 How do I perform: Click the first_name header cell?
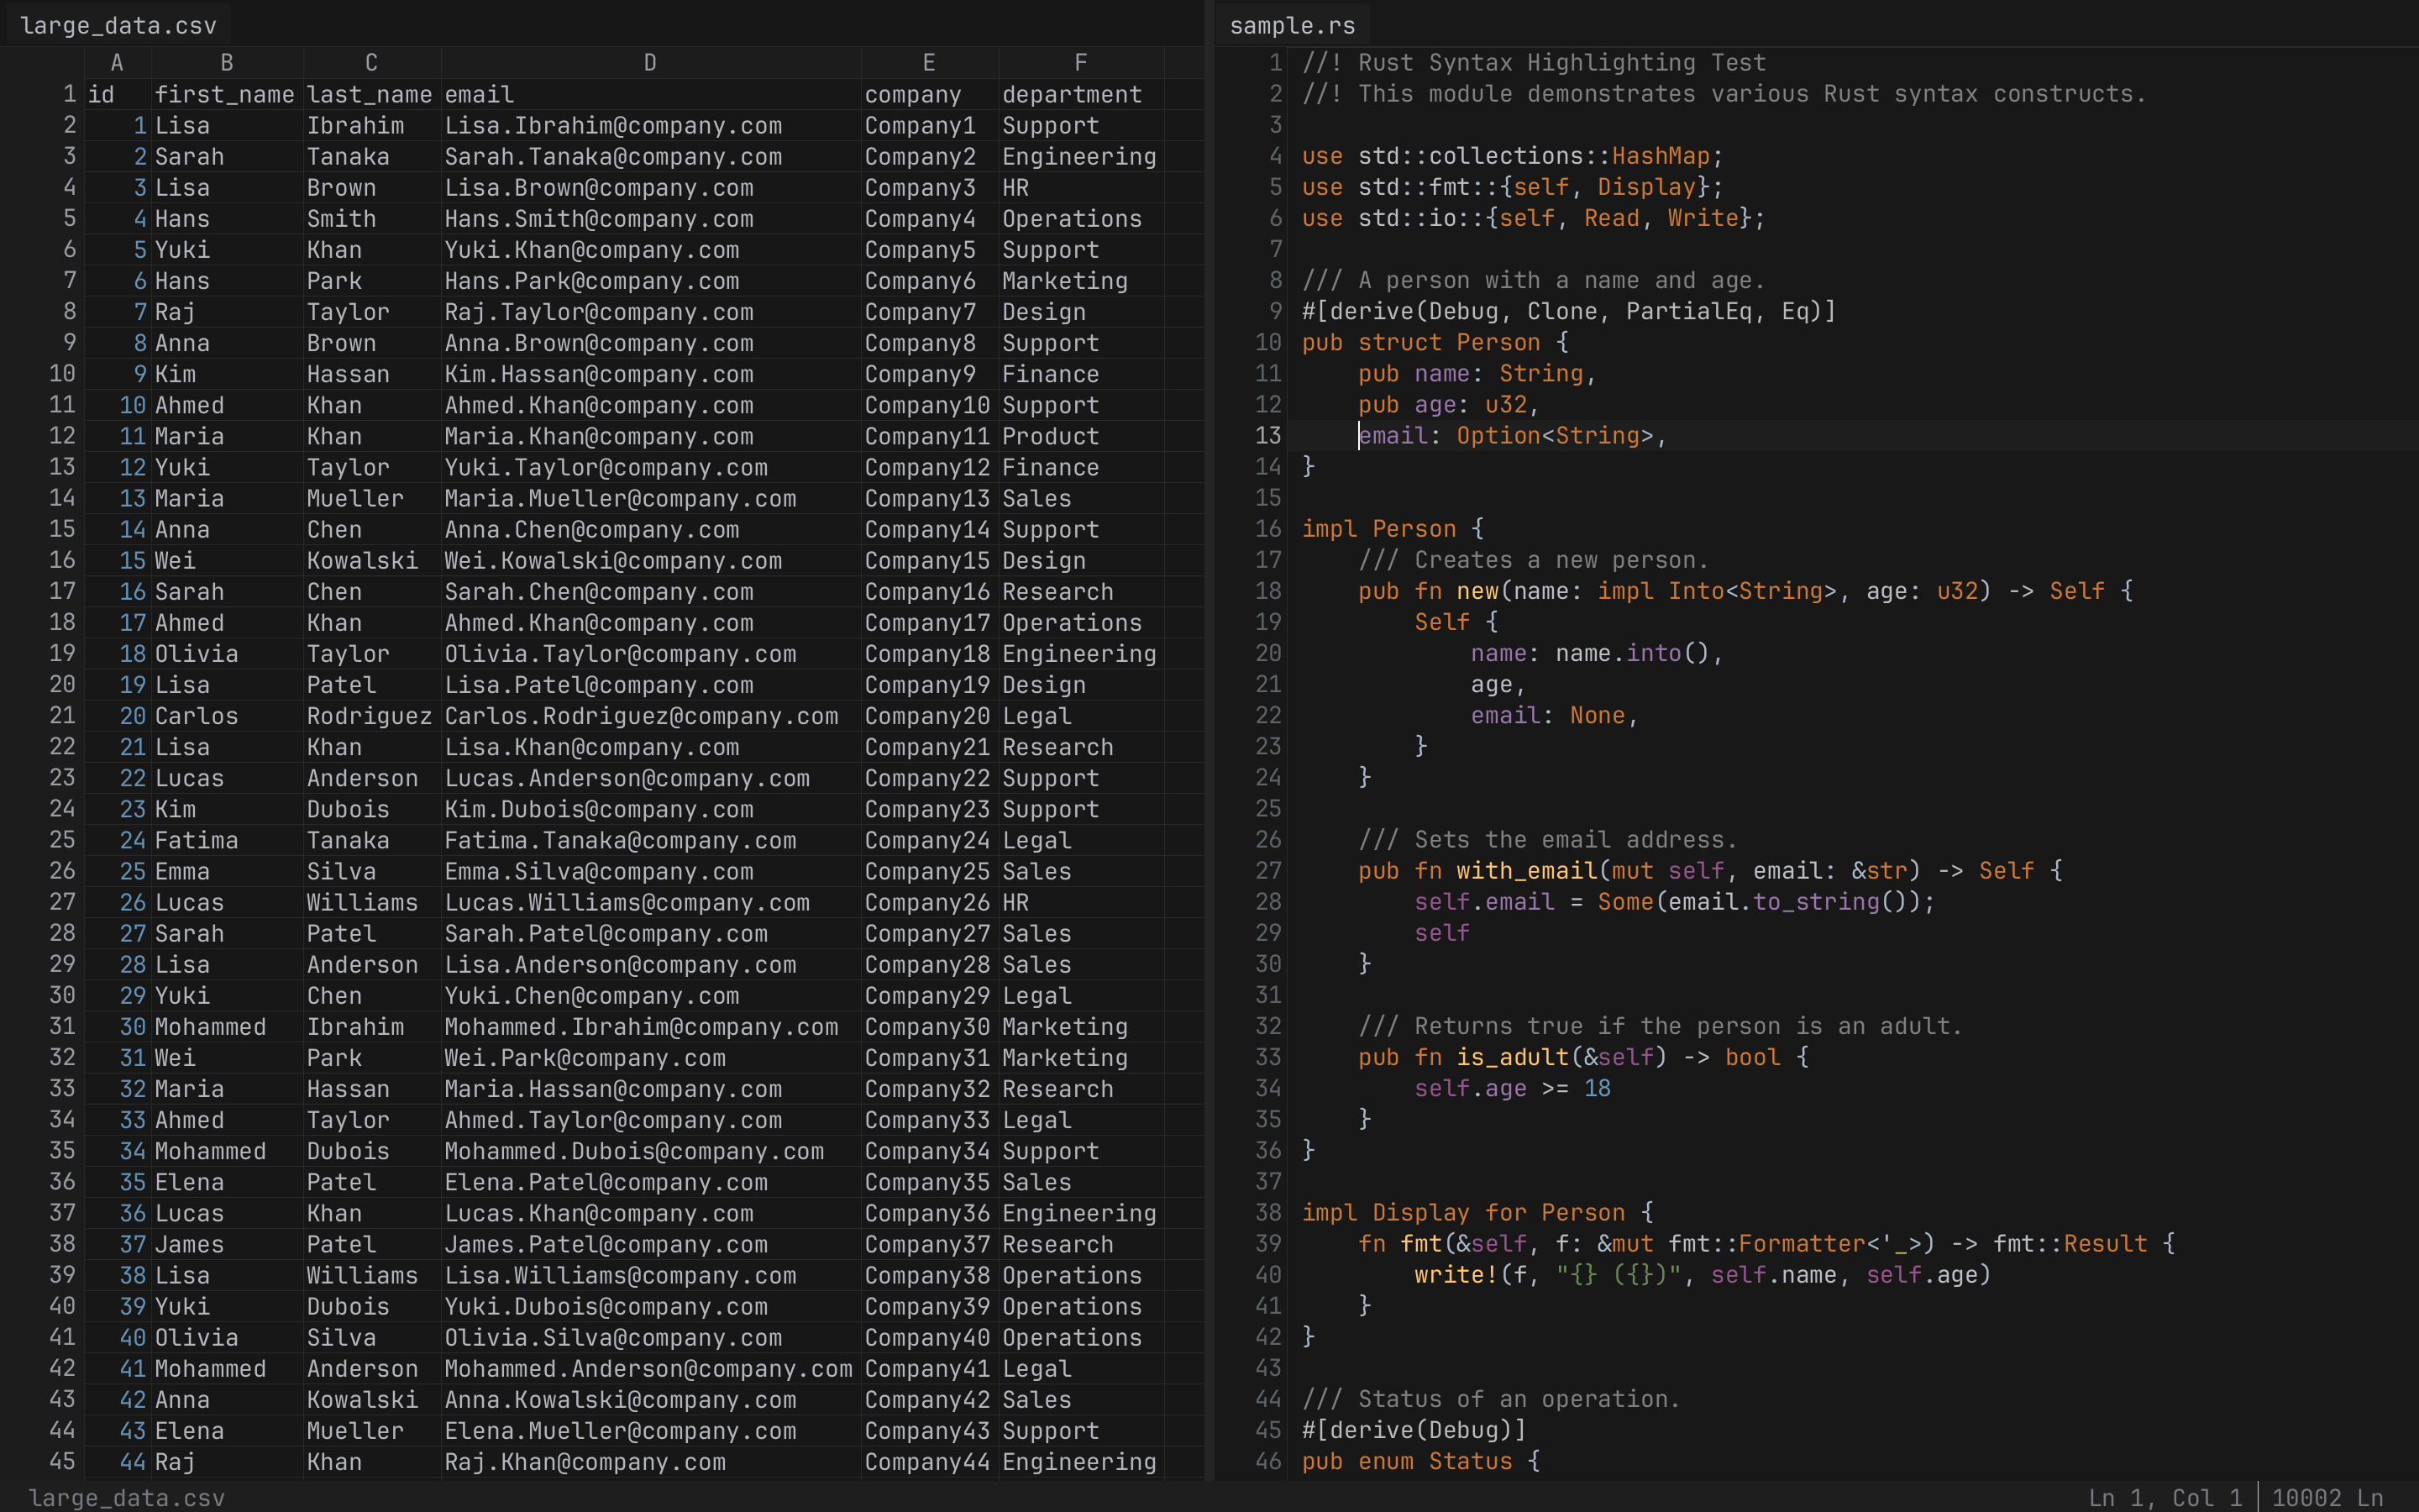point(225,93)
